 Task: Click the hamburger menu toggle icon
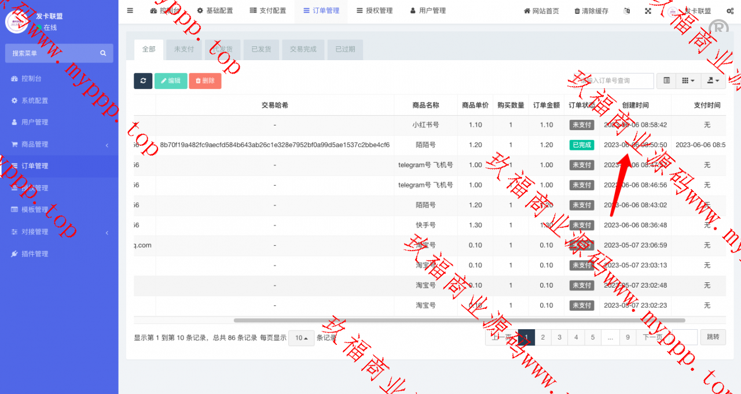point(130,10)
